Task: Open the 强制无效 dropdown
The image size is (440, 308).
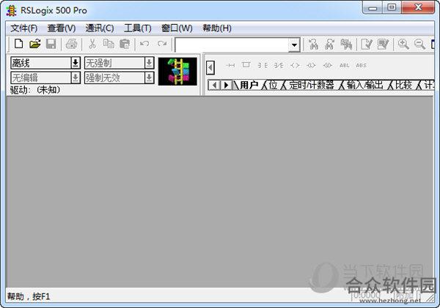Action: 149,78
